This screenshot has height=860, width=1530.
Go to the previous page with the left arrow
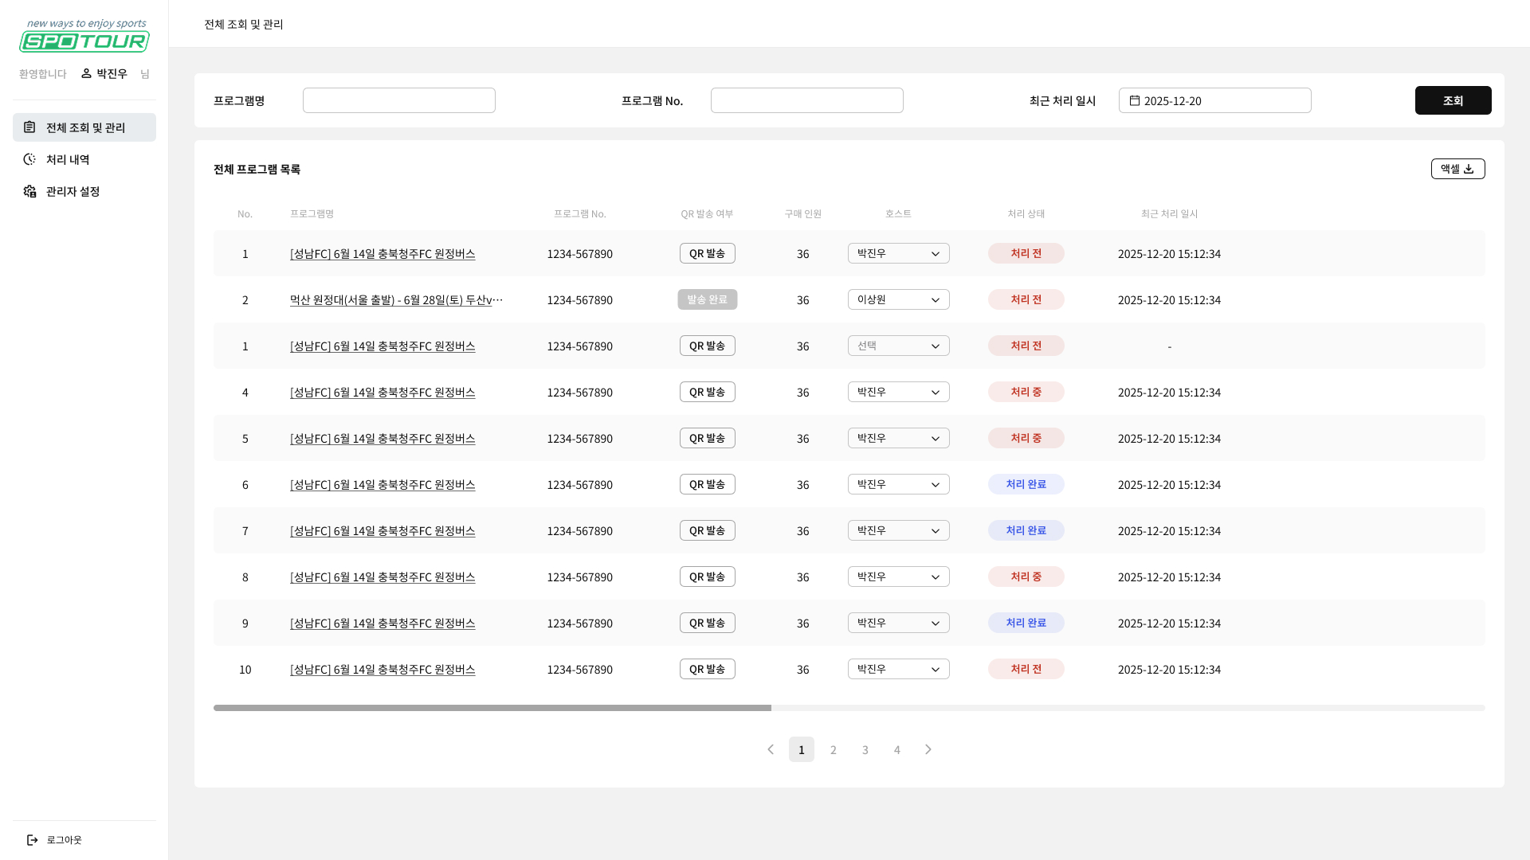point(771,749)
